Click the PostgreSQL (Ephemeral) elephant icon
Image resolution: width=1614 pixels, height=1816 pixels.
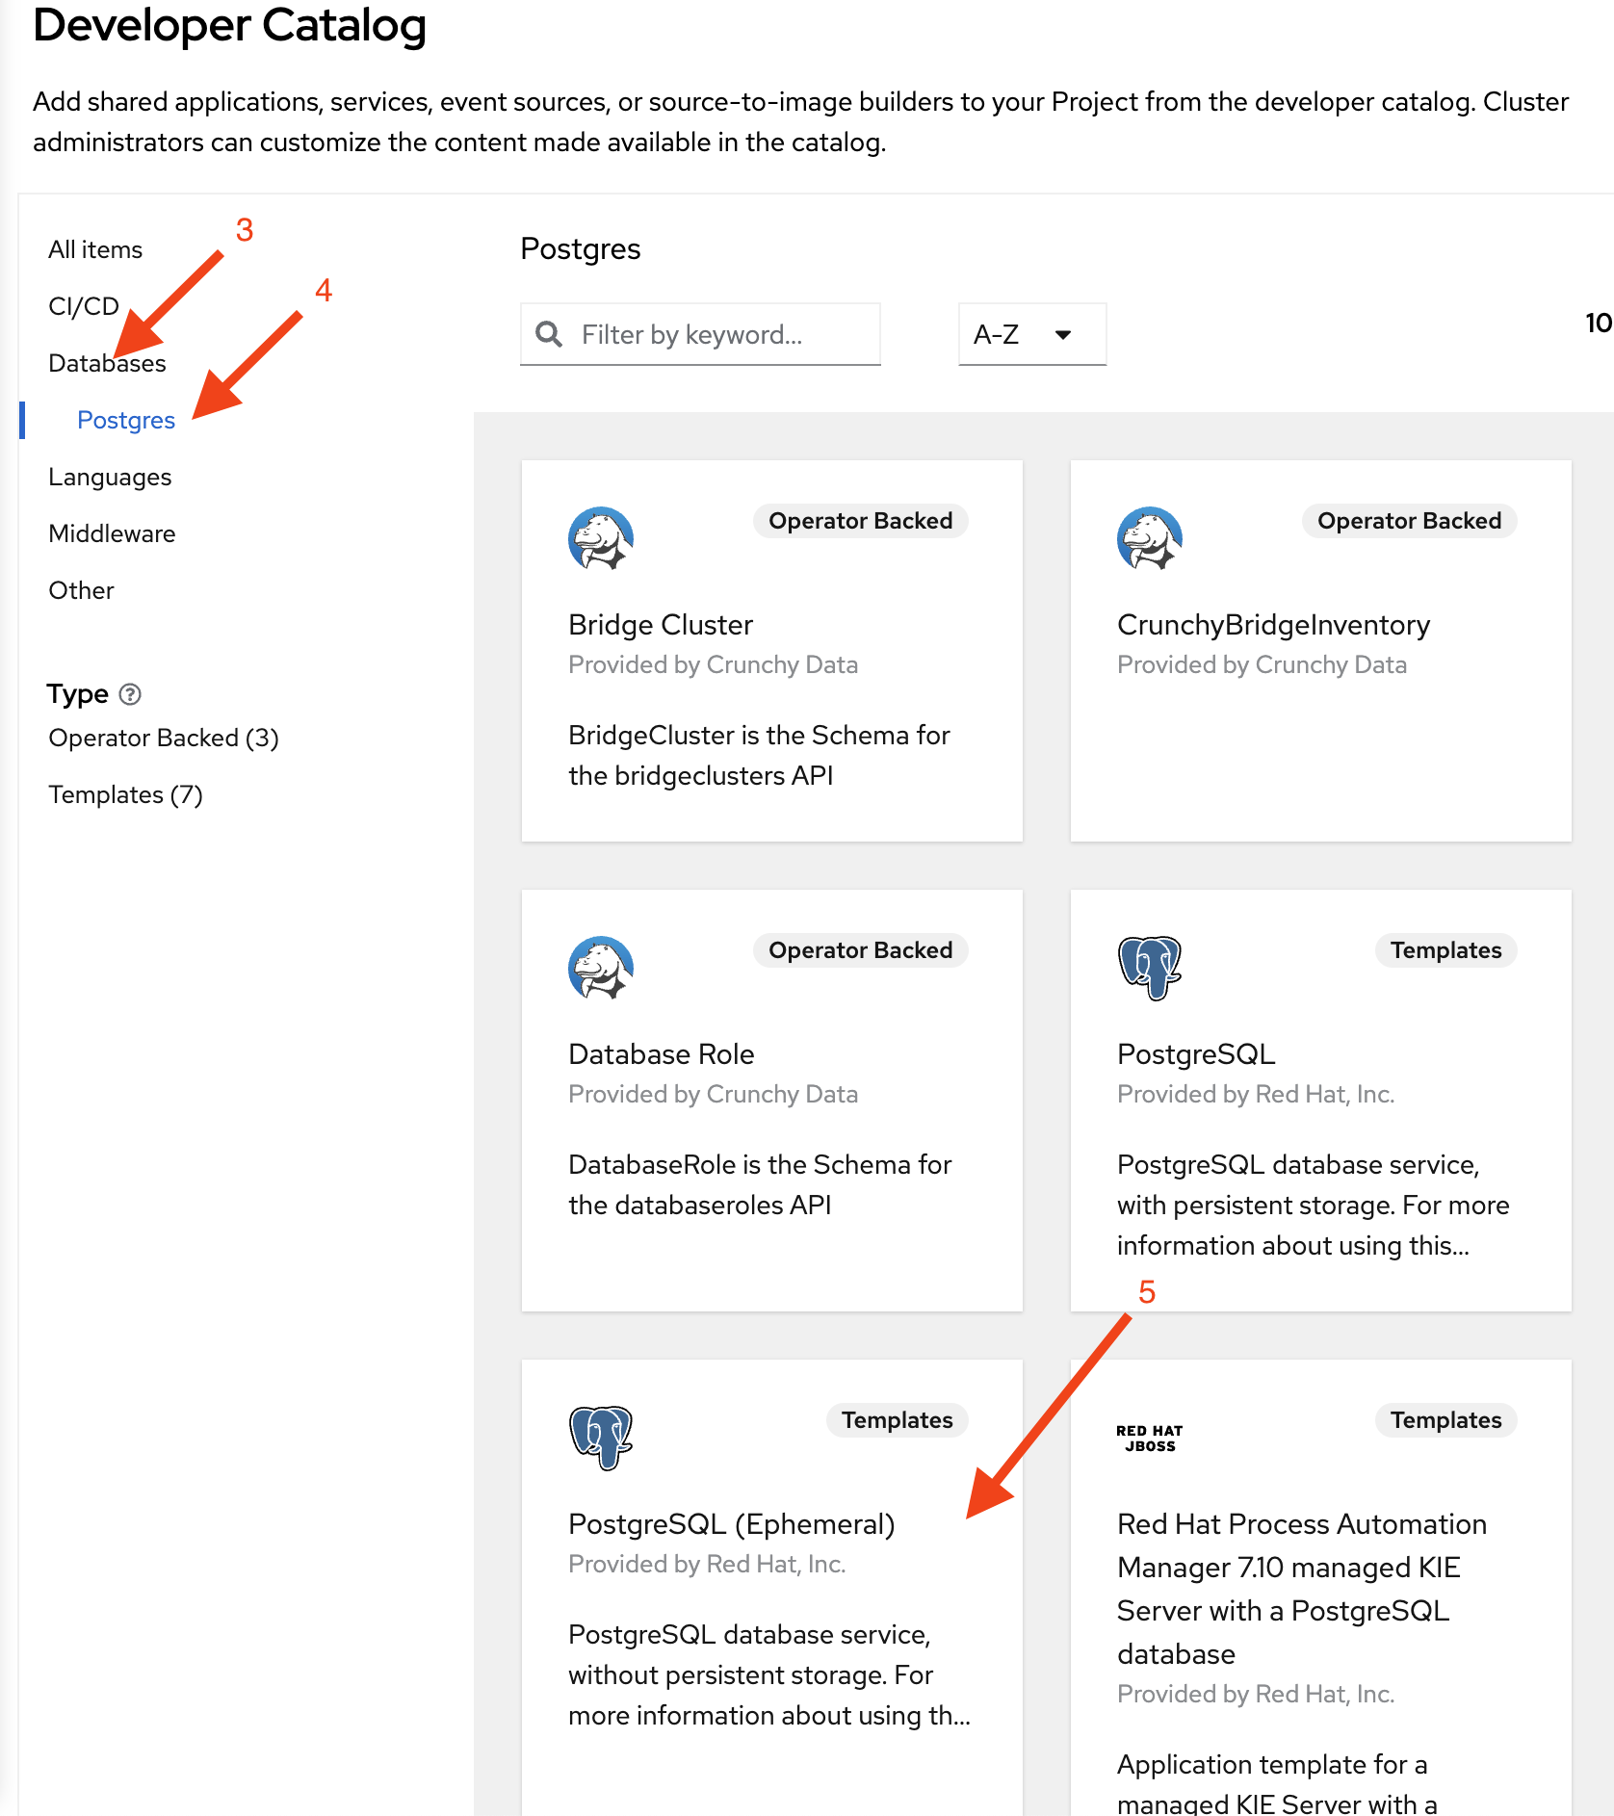(x=600, y=1438)
